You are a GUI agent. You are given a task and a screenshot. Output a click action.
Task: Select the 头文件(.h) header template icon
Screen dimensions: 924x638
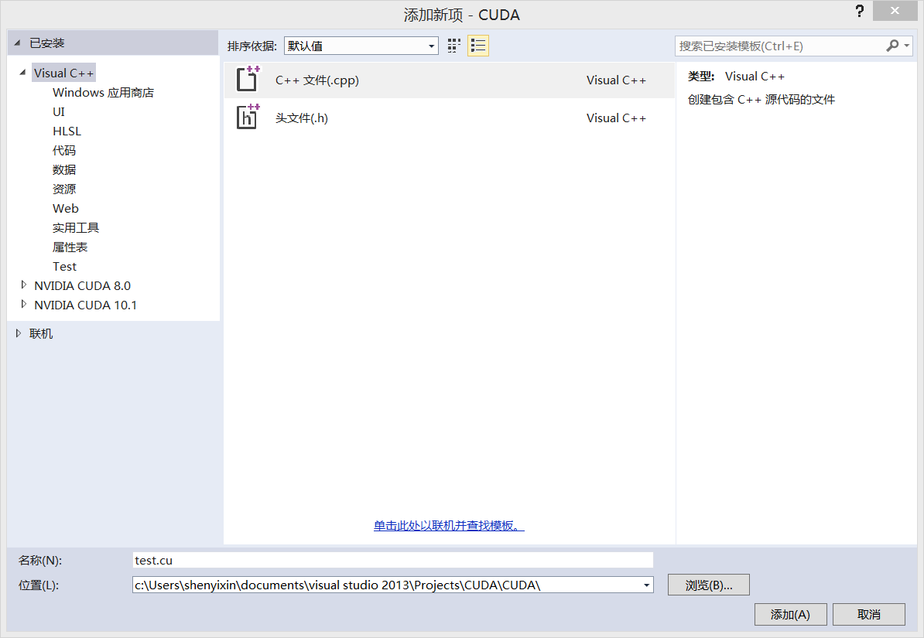click(247, 117)
